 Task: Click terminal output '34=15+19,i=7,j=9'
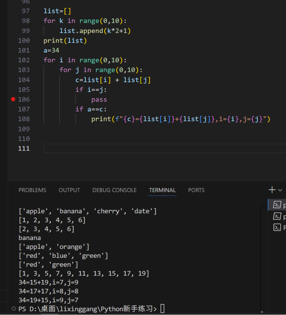[49, 282]
